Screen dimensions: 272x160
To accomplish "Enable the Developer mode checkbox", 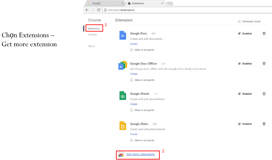I will 239,21.
